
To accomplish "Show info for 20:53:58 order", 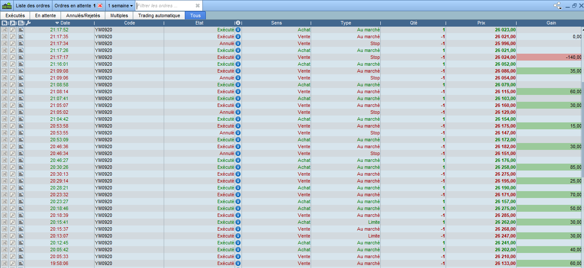I will pos(238,126).
